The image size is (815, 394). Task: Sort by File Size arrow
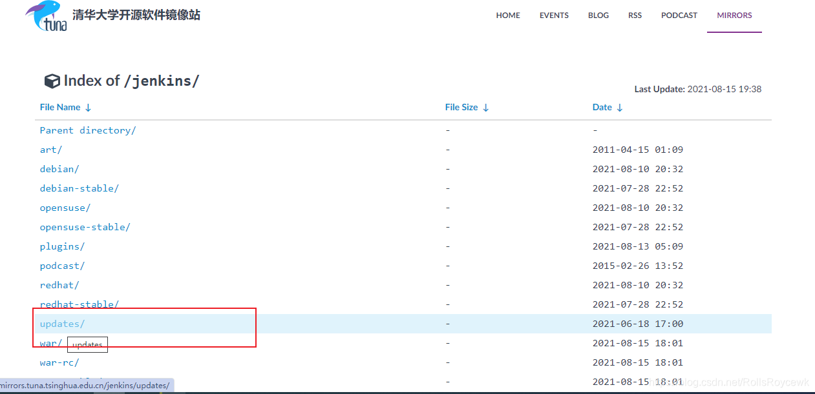[x=486, y=108]
